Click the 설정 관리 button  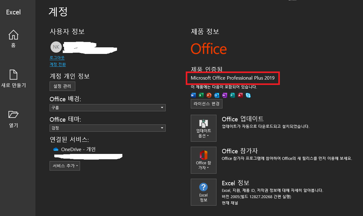[x=62, y=86]
